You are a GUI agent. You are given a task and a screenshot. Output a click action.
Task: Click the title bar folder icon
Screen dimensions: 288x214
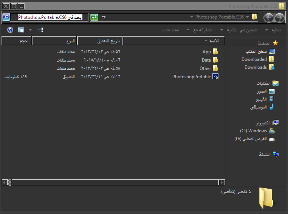282,6
